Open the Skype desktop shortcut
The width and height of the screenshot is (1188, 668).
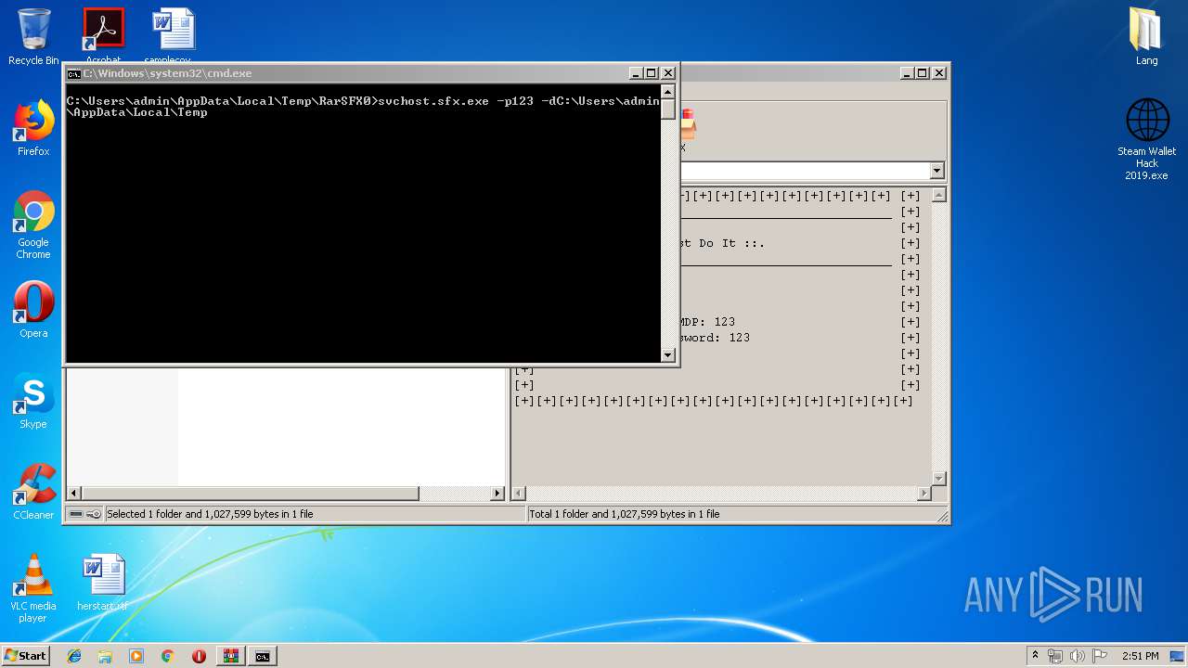(33, 401)
